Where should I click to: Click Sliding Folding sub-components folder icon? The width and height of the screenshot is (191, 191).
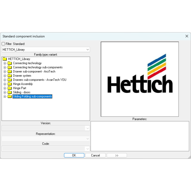pyautogui.click(x=10, y=96)
